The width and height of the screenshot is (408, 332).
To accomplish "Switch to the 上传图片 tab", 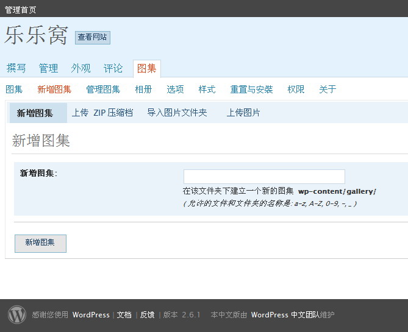I will [x=243, y=113].
